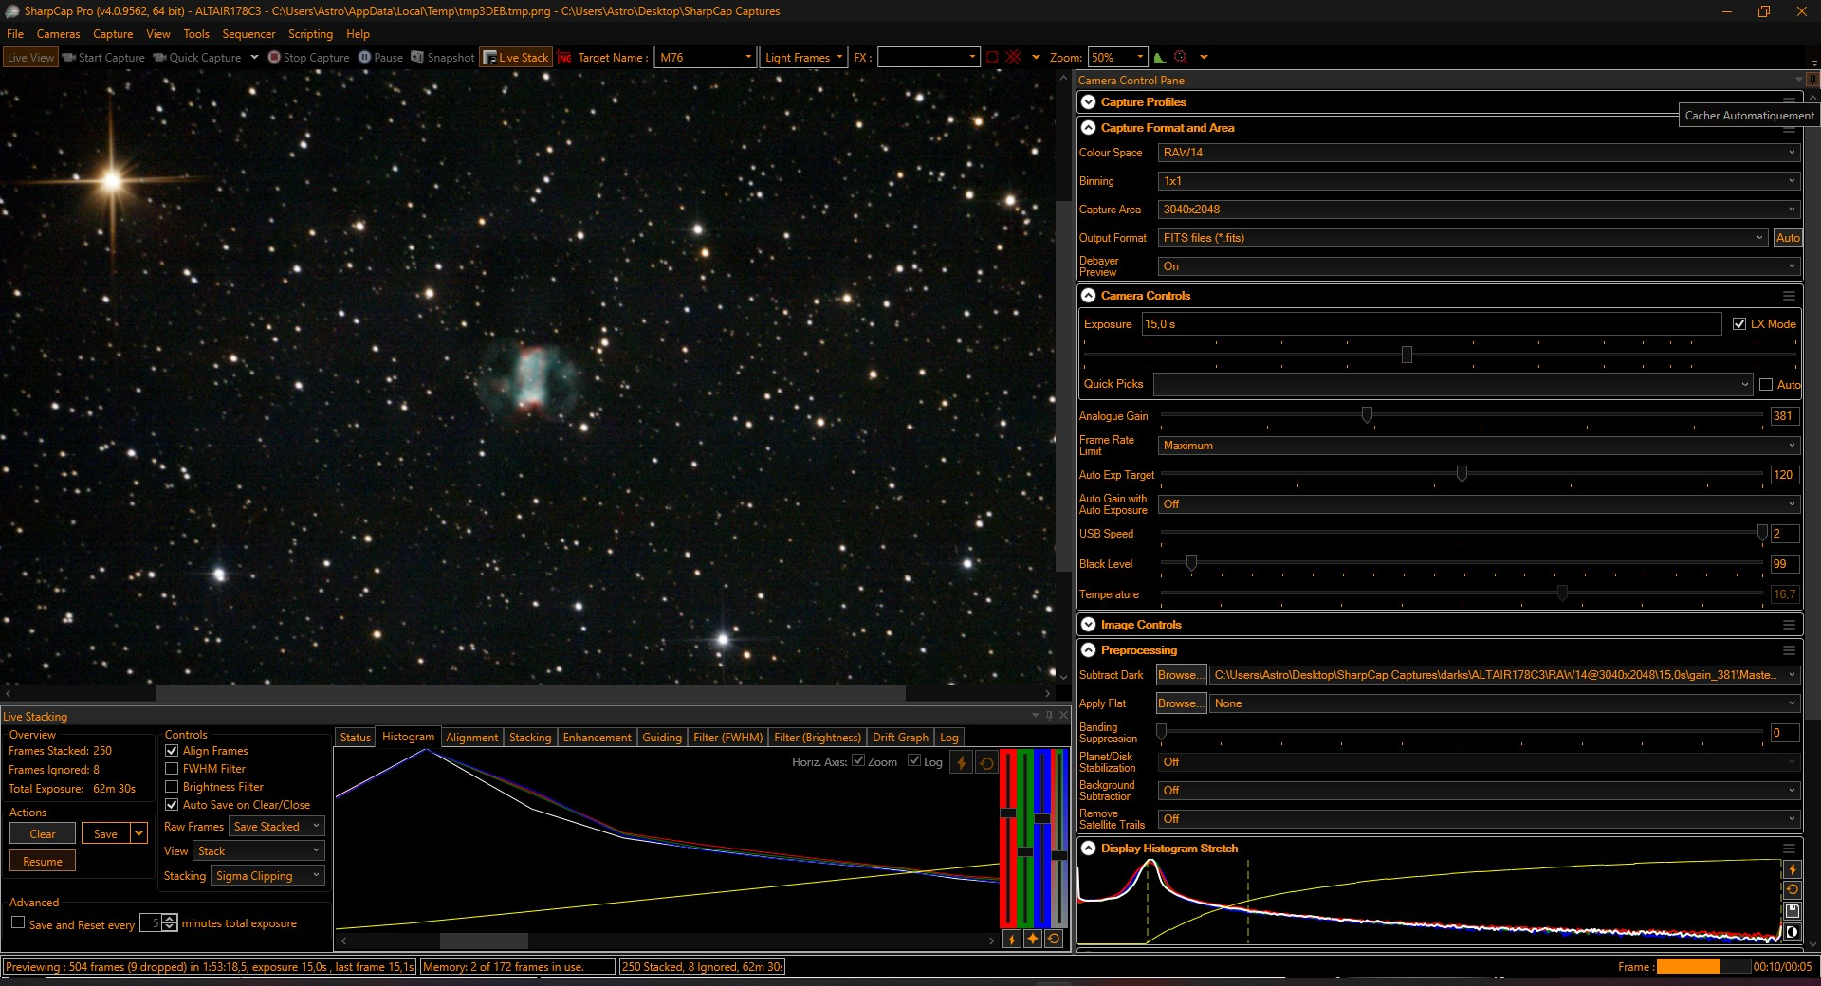Click the histogram reset icon beside Log checkbox
Screen dimensions: 1821x986
coord(986,762)
